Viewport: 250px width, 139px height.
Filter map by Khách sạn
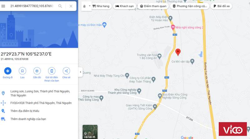[124, 6]
